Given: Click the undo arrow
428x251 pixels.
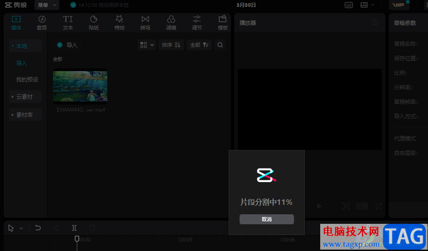Looking at the screenshot, I should click(38, 228).
